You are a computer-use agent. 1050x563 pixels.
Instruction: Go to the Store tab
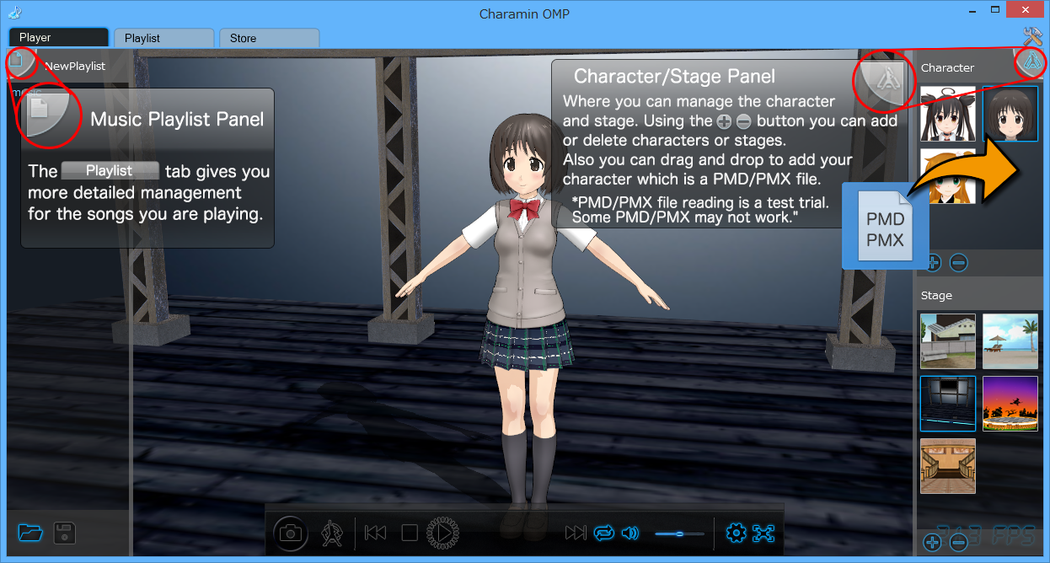tap(270, 38)
